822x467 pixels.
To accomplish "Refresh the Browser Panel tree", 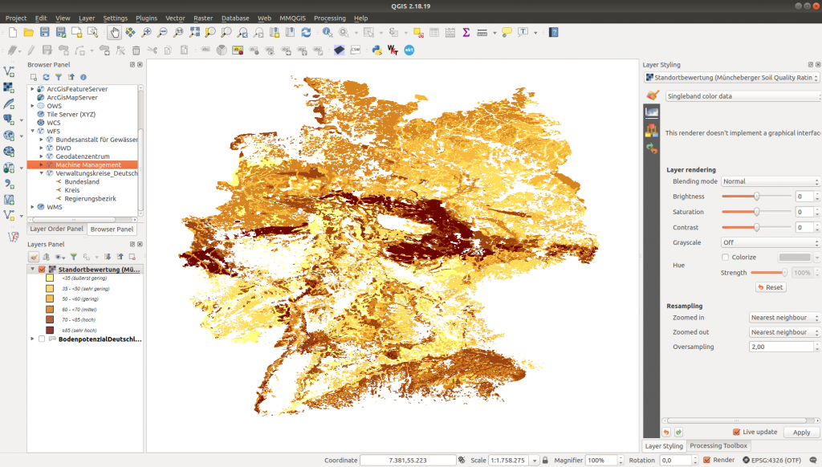I will (x=46, y=77).
